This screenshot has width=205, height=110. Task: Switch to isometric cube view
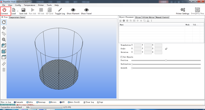pos(4,45)
